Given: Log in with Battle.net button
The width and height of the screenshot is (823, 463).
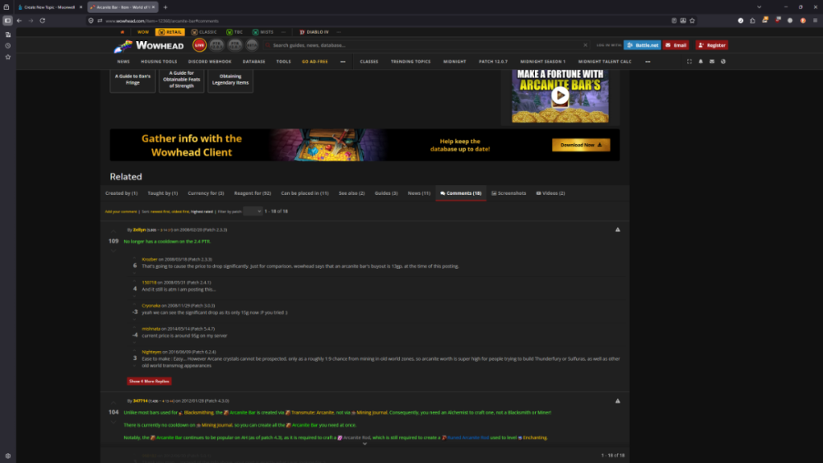Looking at the screenshot, I should (x=642, y=45).
